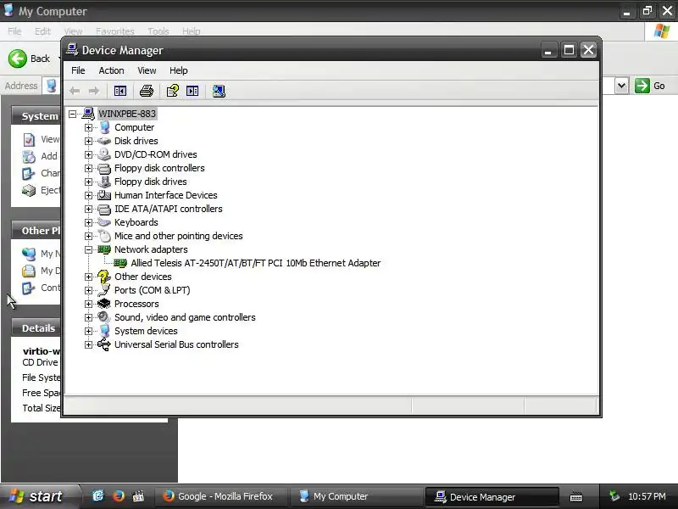Image resolution: width=678 pixels, height=509 pixels.
Task: Open Device Manager File menu
Action: [x=78, y=70]
